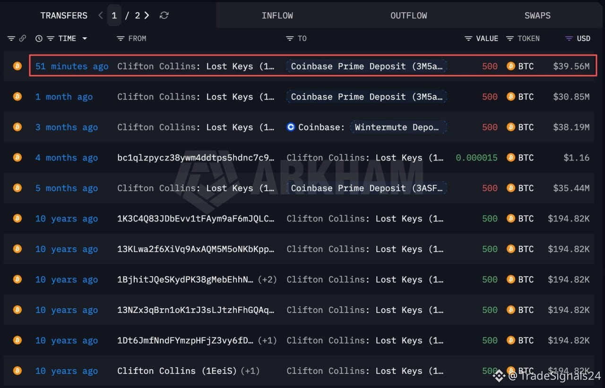
Task: Click the 0.000015 BTC value
Action: (477, 158)
